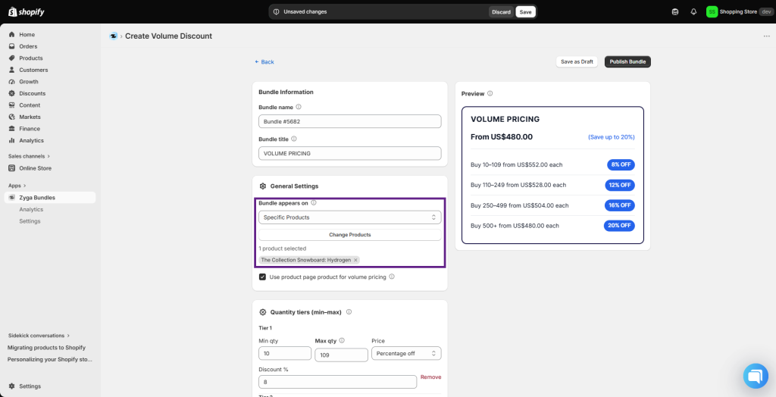The image size is (776, 397).
Task: Remove The Collection Snowboard: Hydrogen tag
Action: point(355,260)
